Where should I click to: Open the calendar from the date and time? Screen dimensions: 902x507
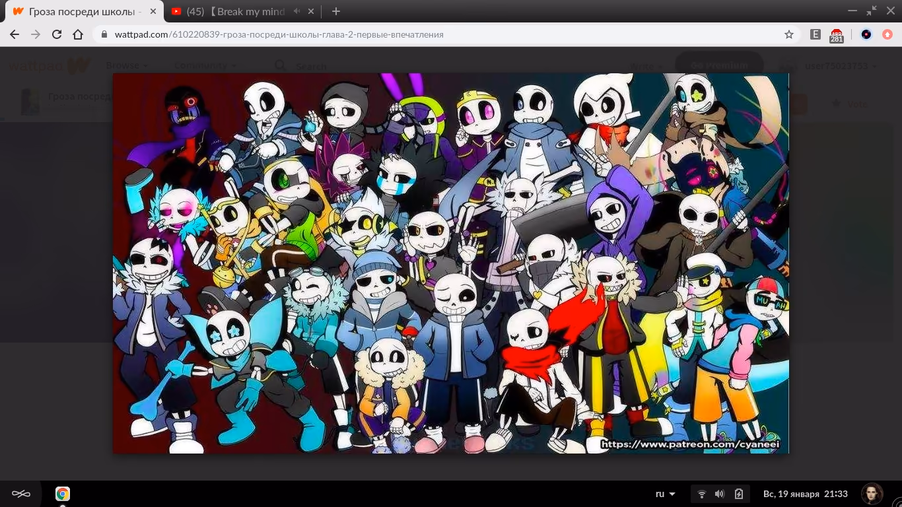click(806, 494)
